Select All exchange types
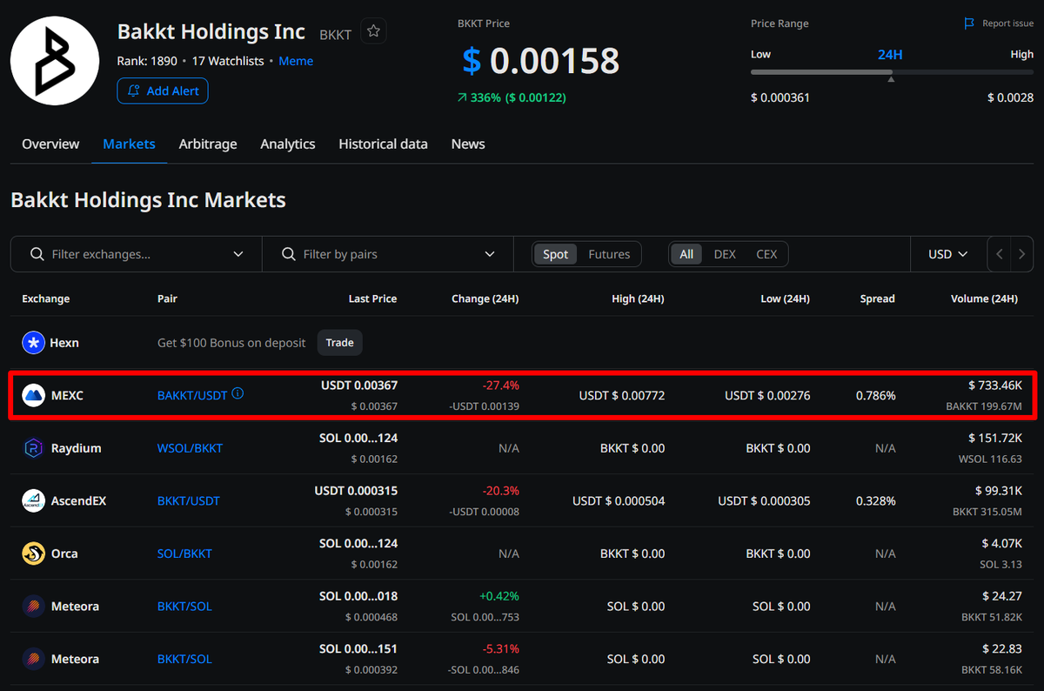Viewport: 1044px width, 691px height. [x=686, y=254]
